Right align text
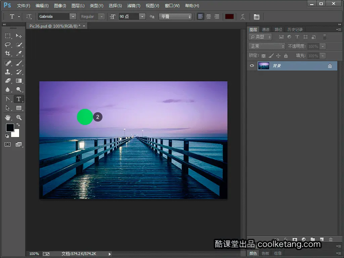Image resolution: width=344 pixels, height=258 pixels. [x=217, y=16]
